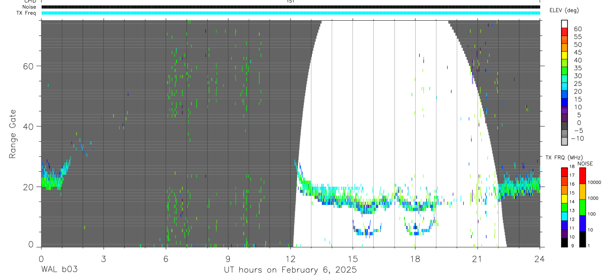This screenshot has width=607, height=280.
Task: Click the black bottom segment of TX FRQ bar
Action: tap(564, 242)
